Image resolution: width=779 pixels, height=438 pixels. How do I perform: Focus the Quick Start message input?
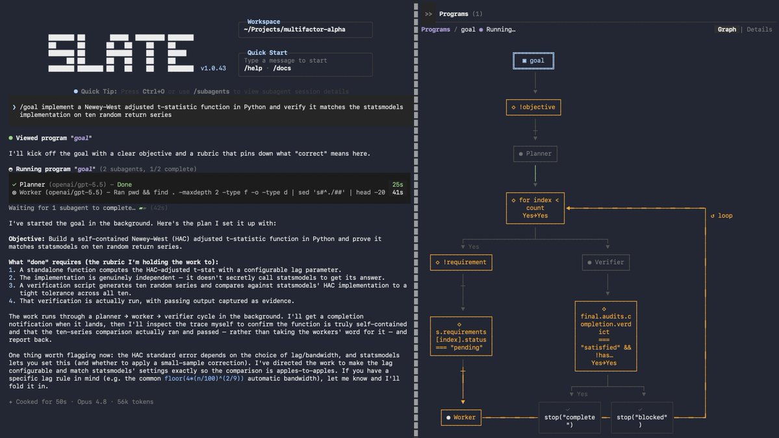point(305,60)
